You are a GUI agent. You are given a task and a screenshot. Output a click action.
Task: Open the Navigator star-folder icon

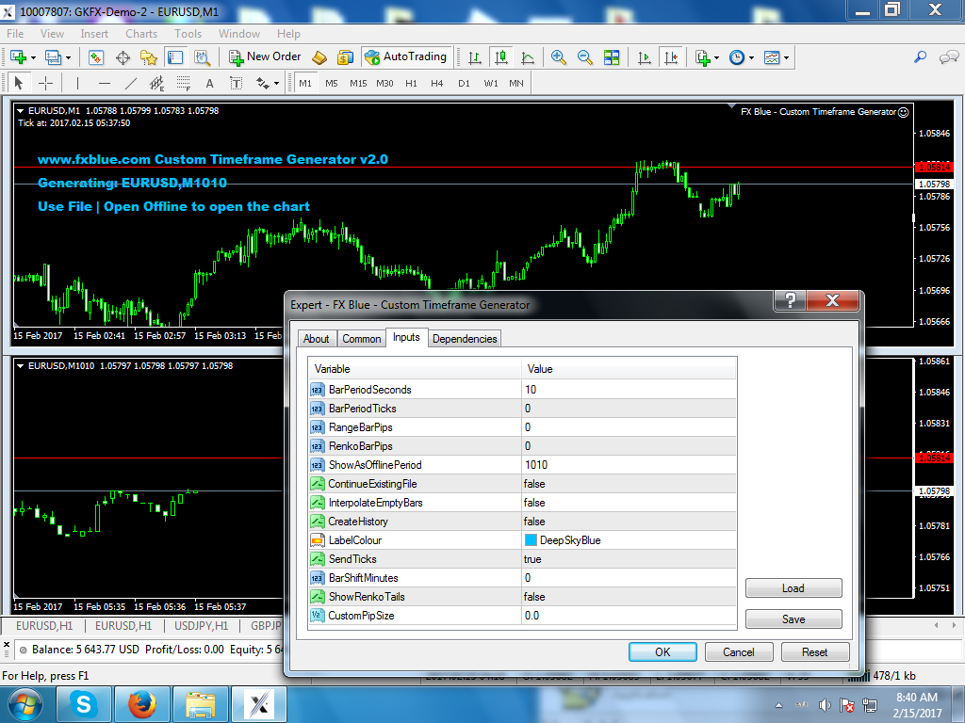tap(149, 57)
